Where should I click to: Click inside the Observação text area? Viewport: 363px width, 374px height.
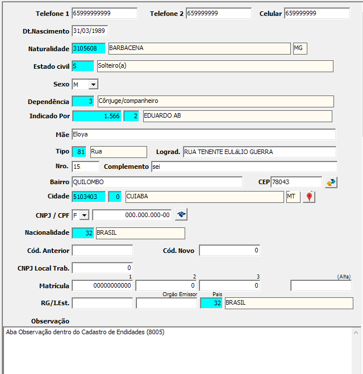pos(178,351)
